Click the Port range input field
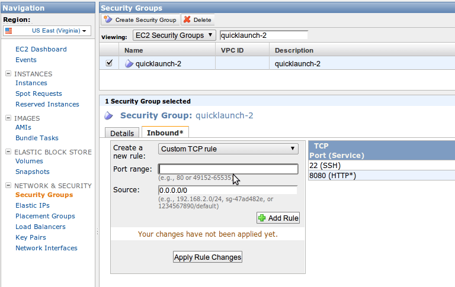This screenshot has width=455, height=287. coord(228,169)
